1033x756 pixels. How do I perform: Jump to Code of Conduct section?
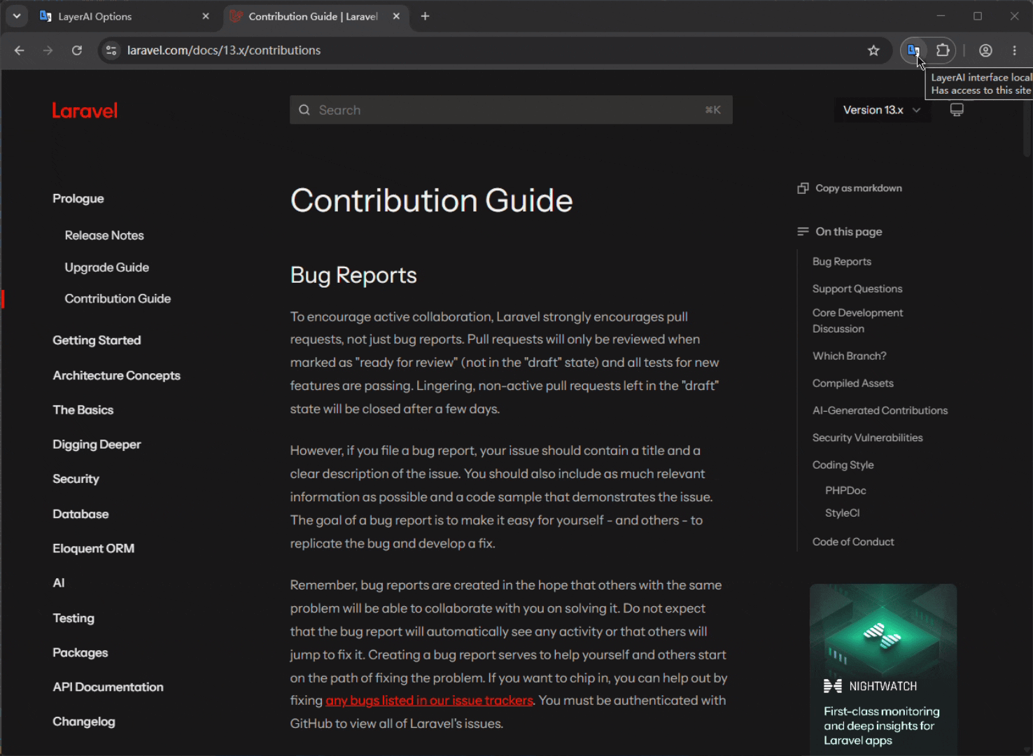pyautogui.click(x=853, y=542)
